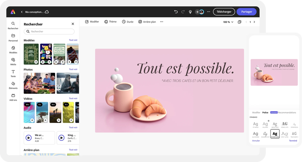Viewport: 302px width, 162px height.
Task: Click Terminé in the mobile panel
Action: 293,141
